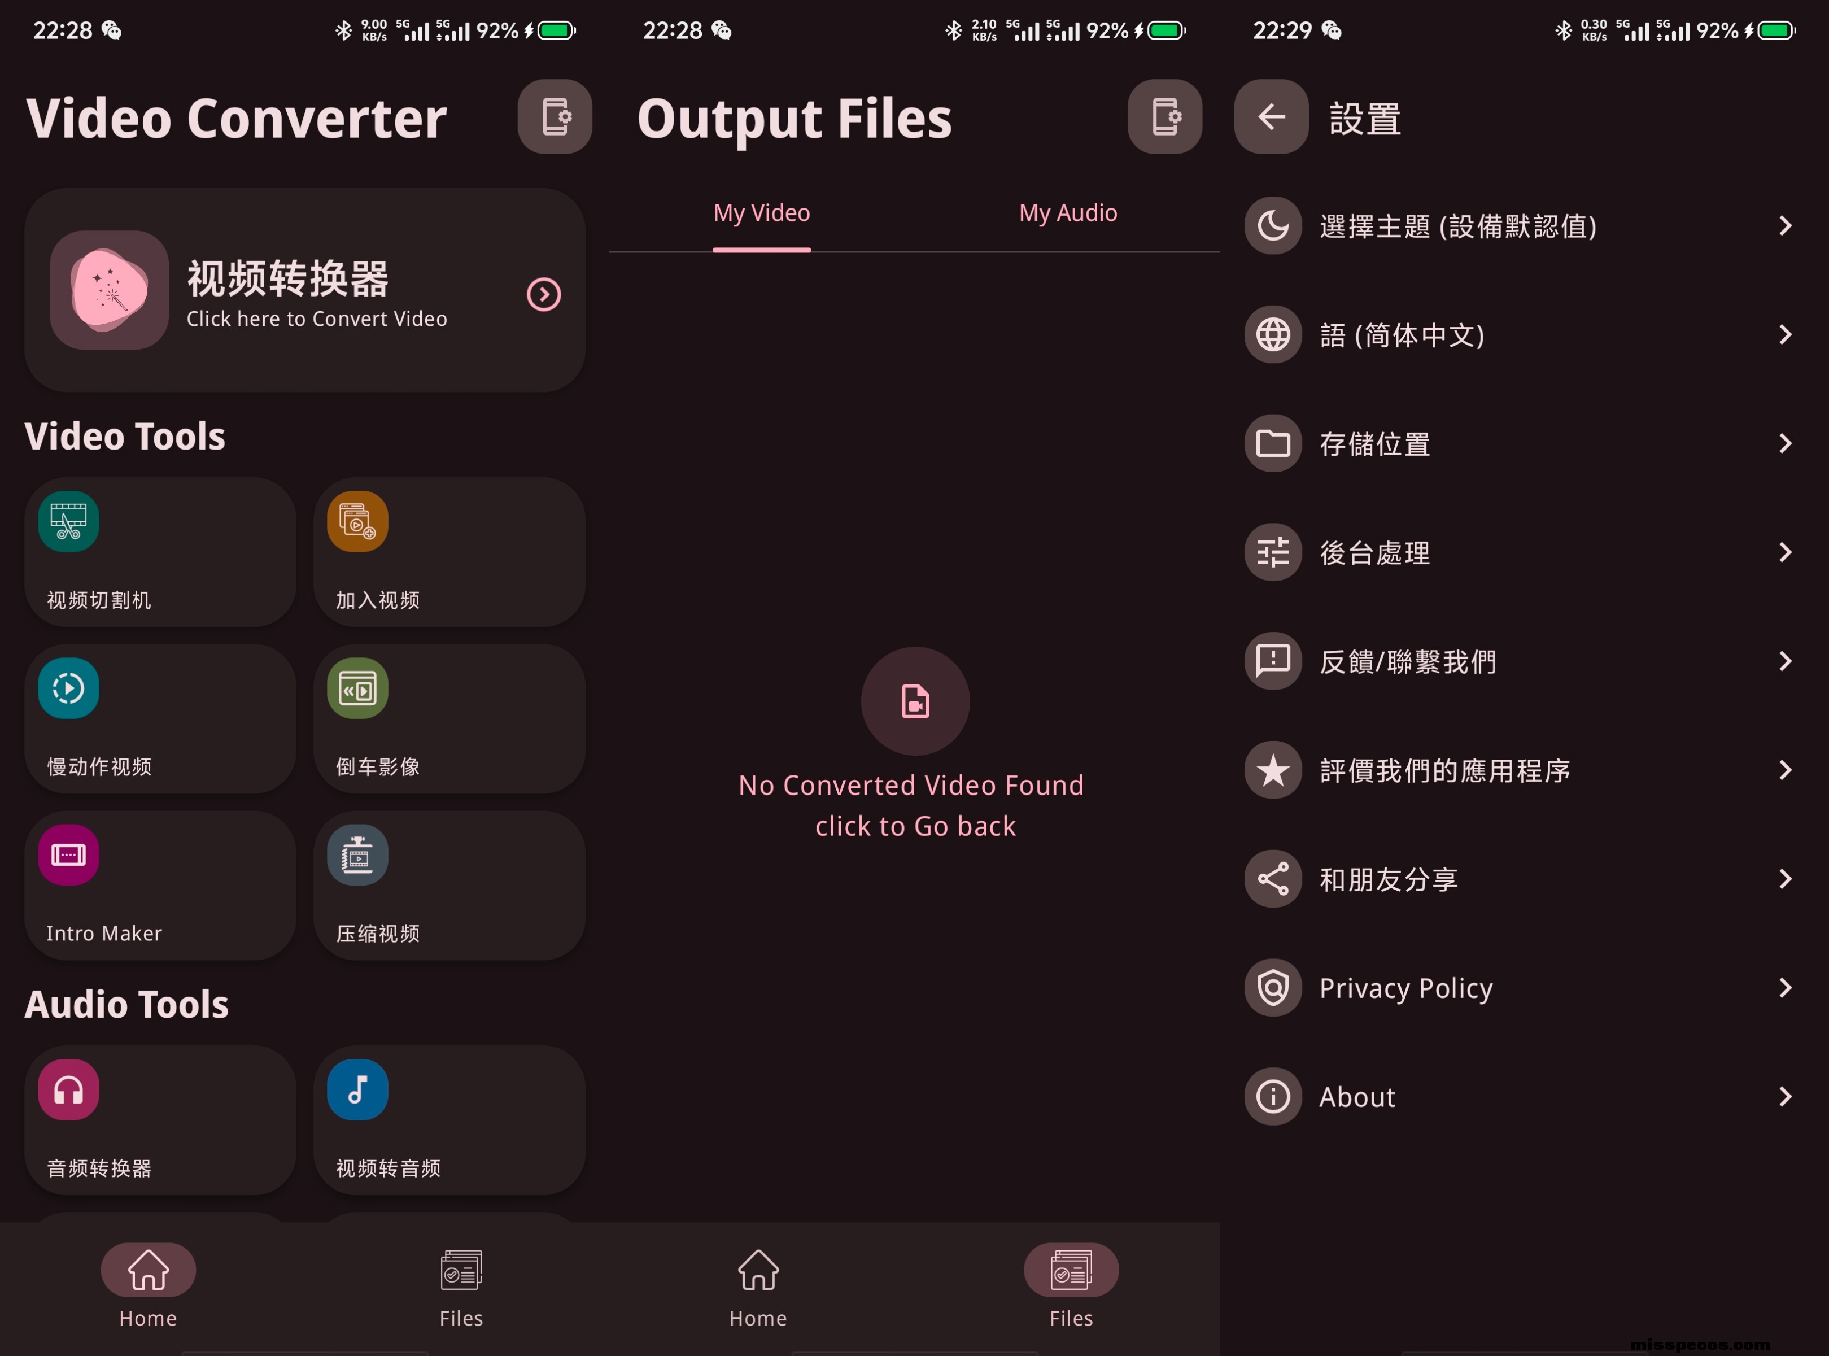Screen dimensions: 1829x1356
Task: Click the 视频转换器 convert video card
Action: click(x=304, y=290)
